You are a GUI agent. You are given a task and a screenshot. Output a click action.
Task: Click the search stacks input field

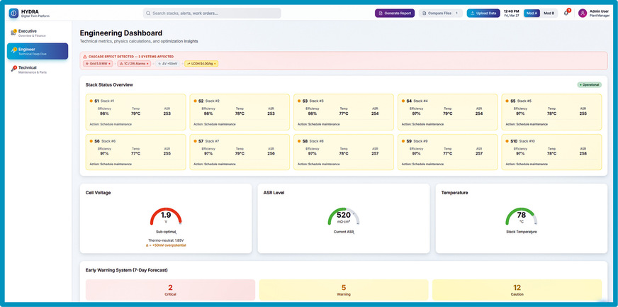pos(212,13)
